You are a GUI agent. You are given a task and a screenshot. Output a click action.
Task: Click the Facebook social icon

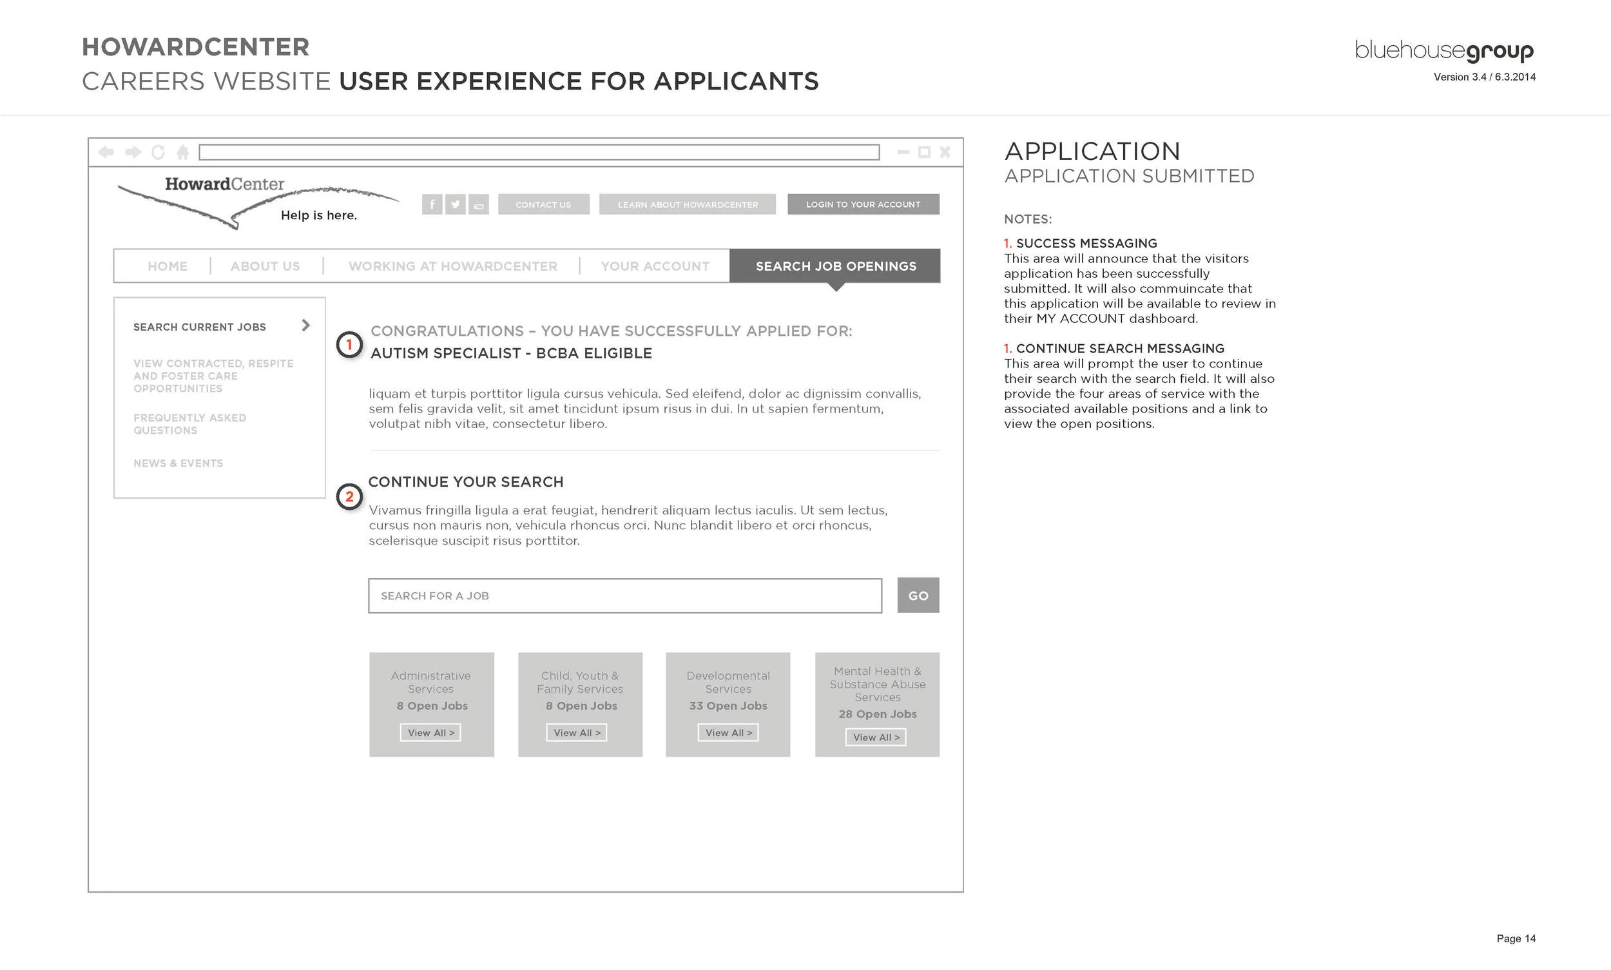(432, 204)
